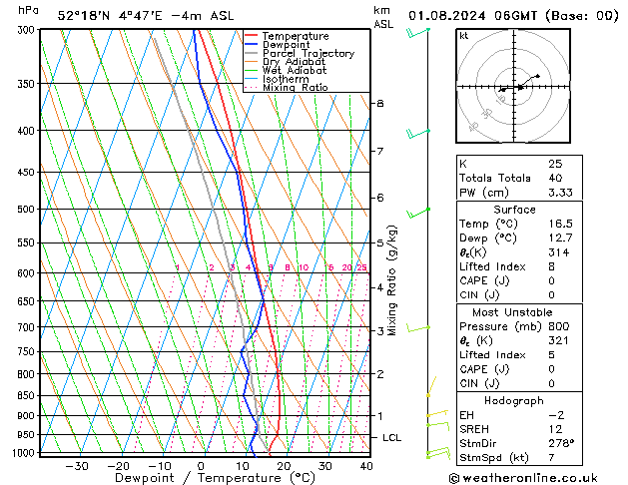Click the 850 hPa pressure axis label
628x485 pixels.
click(x=28, y=395)
